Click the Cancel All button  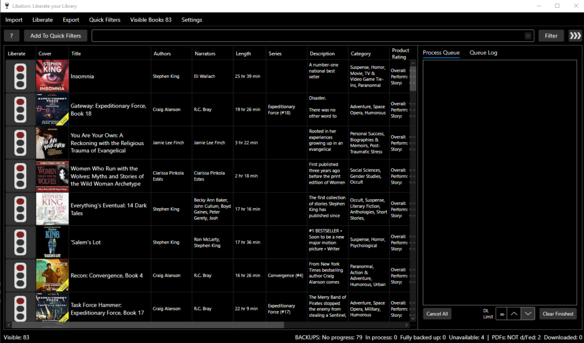point(437,314)
